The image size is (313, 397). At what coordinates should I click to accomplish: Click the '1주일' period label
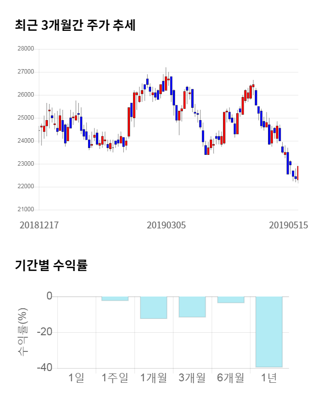pos(115,378)
